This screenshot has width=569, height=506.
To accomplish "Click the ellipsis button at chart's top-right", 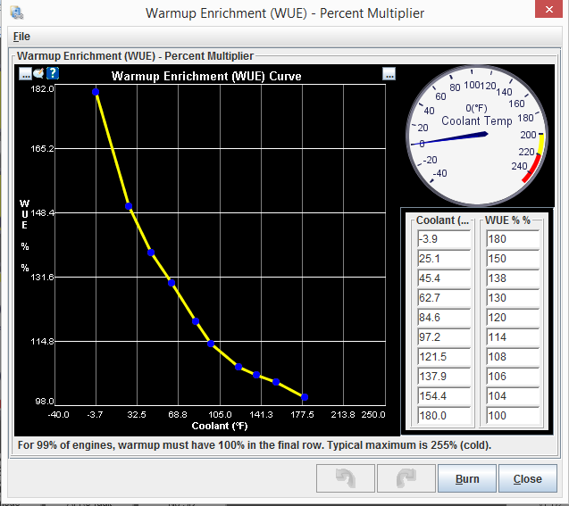I will [389, 73].
